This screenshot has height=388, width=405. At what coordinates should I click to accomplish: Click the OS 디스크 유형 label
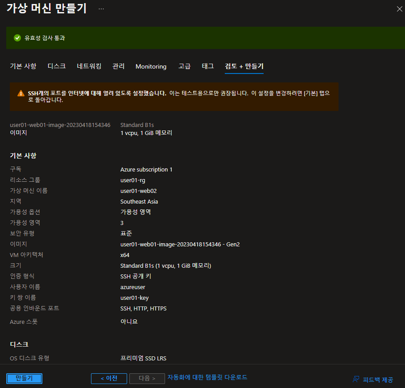click(29, 358)
